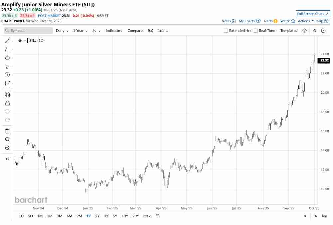Click the 23.32 current price label
333x225 pixels.
point(324,60)
